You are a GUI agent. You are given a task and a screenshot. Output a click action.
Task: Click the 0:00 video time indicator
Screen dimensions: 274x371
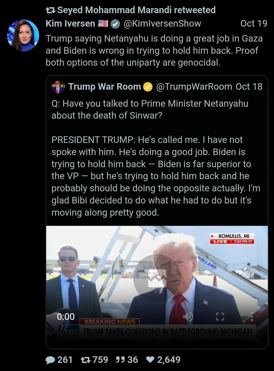[x=66, y=317]
